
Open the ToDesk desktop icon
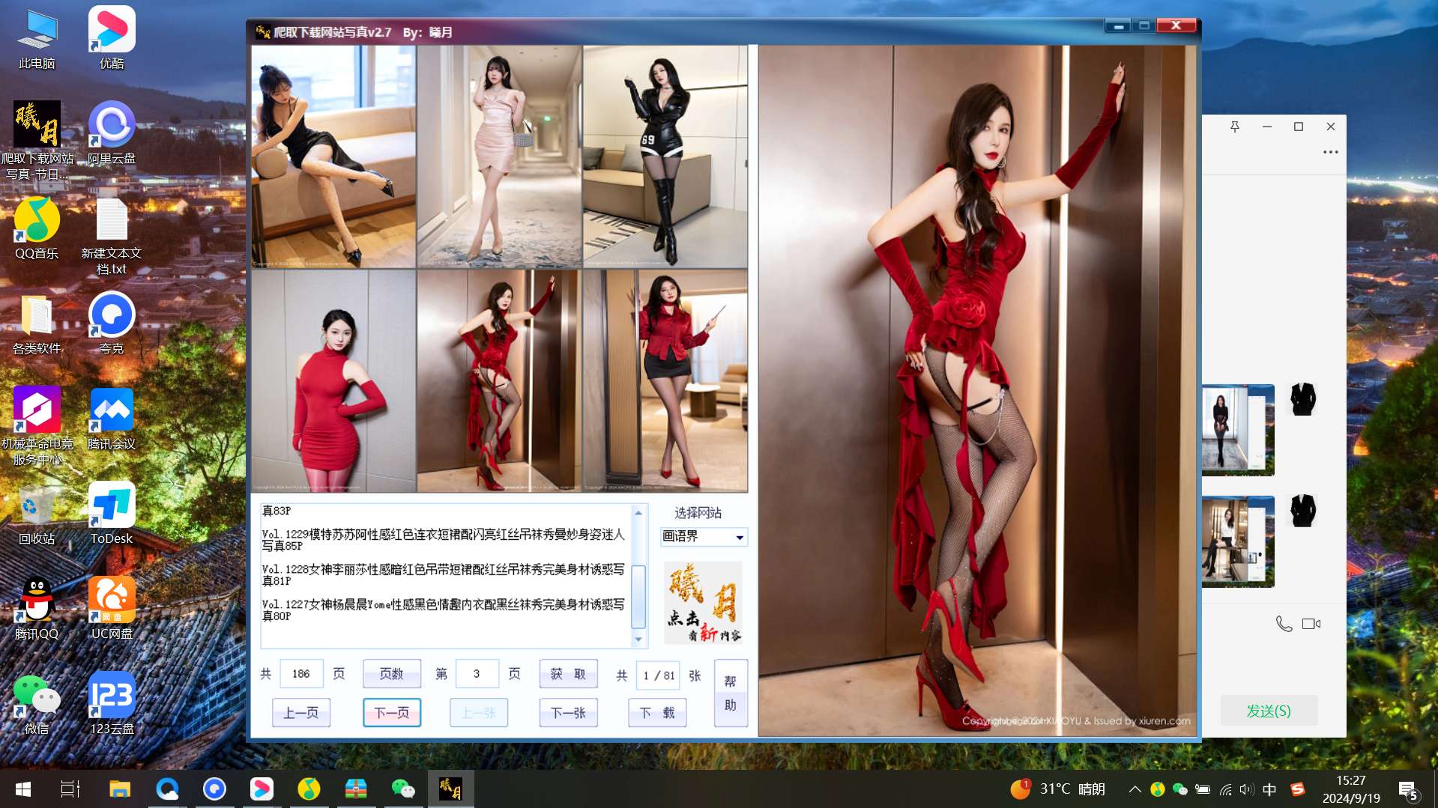[x=112, y=514]
